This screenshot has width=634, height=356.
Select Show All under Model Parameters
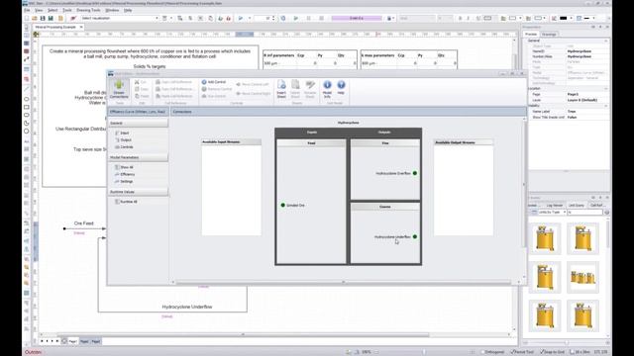pos(124,167)
